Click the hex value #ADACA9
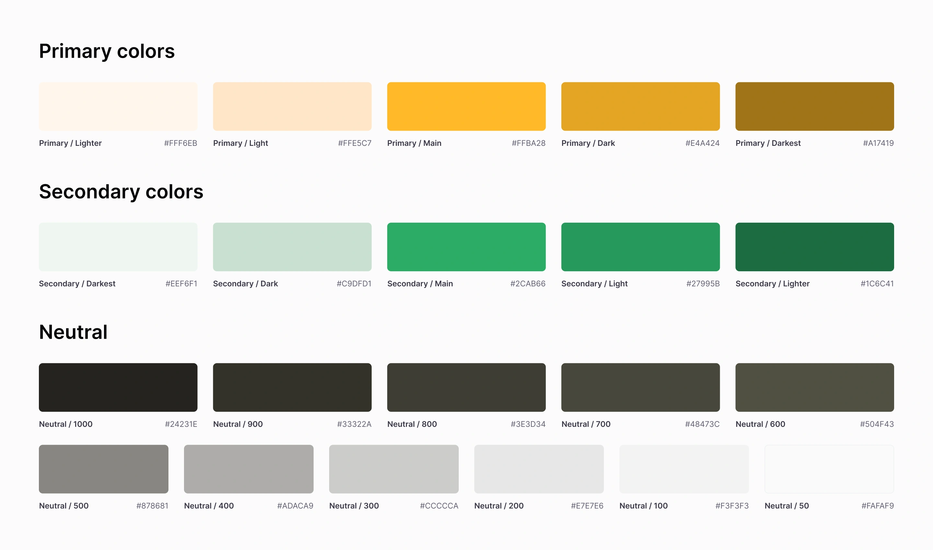 click(295, 506)
